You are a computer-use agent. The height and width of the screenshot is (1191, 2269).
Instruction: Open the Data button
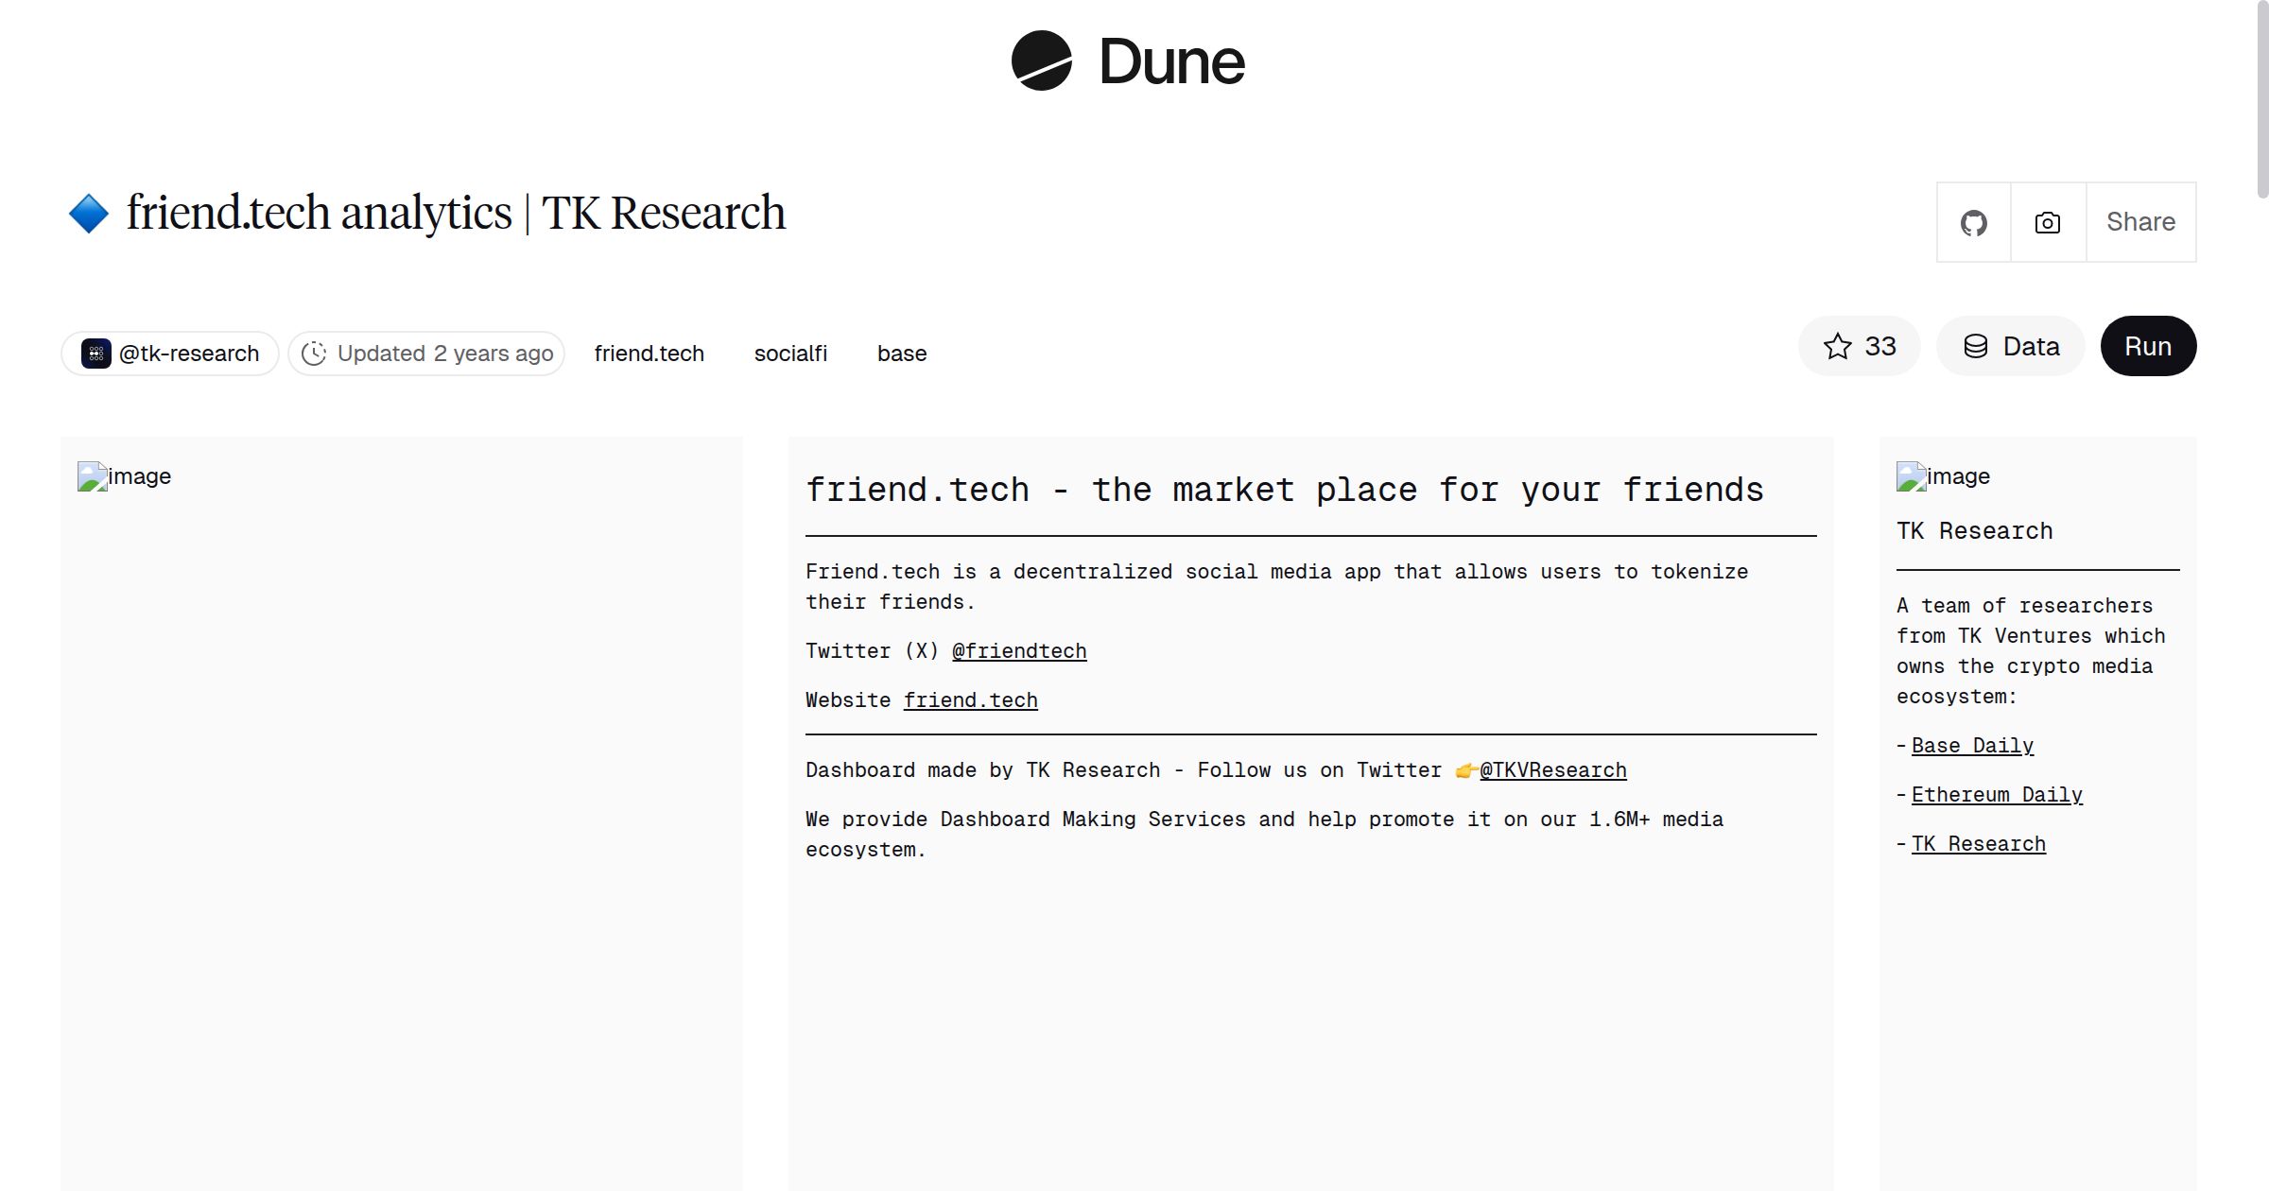2011,346
